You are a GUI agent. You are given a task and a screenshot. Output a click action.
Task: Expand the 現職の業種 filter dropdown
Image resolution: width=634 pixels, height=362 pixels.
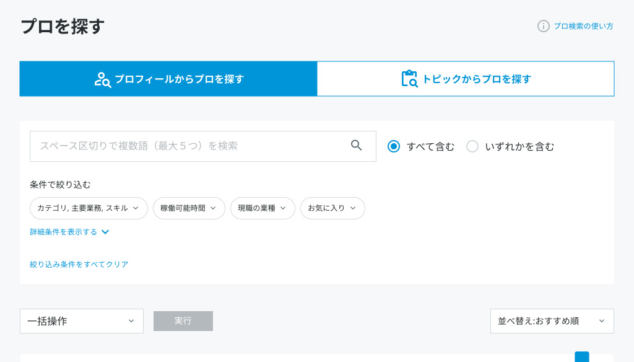point(263,208)
